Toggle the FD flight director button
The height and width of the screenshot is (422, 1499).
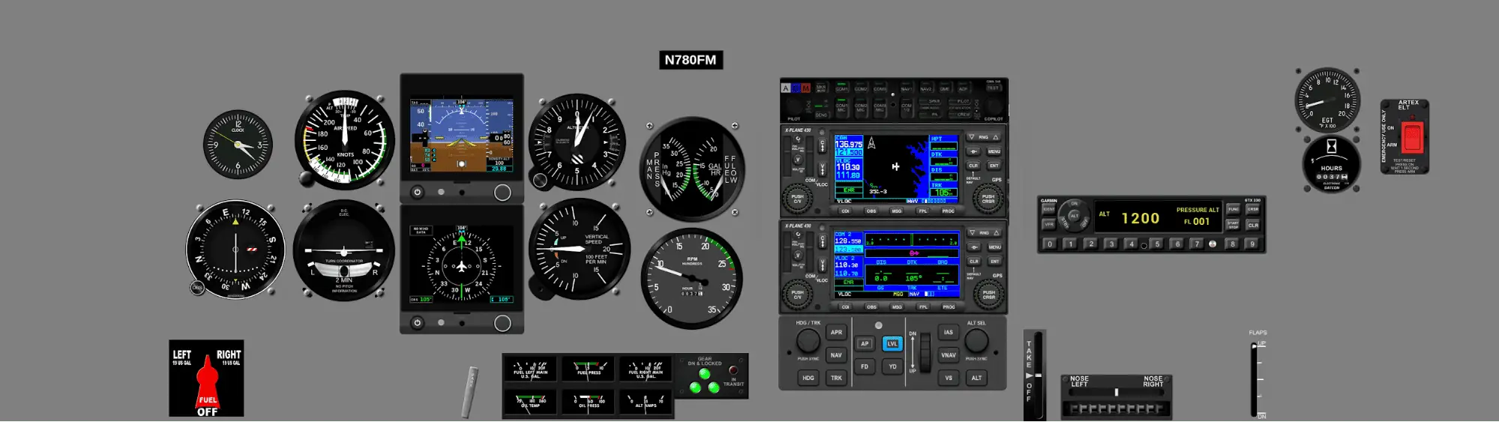coord(865,367)
